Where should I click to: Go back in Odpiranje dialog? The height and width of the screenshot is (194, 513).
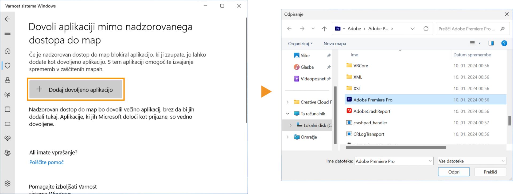289,29
